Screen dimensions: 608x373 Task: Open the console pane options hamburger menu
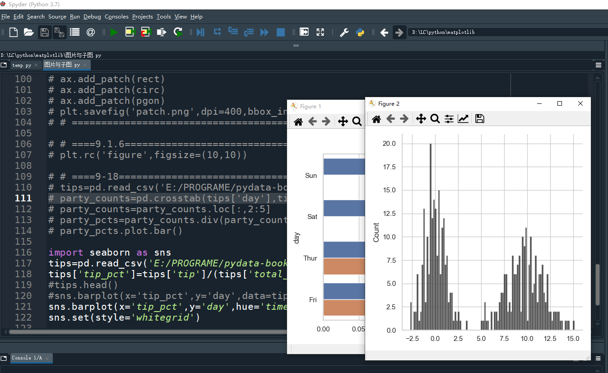tap(599, 358)
